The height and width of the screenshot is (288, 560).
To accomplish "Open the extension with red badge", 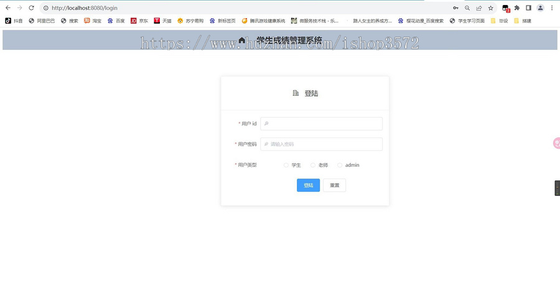I will [506, 8].
